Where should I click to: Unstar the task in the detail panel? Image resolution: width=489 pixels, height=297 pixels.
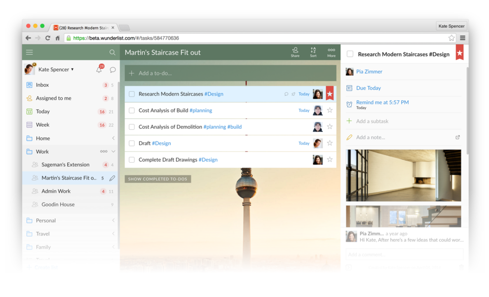[x=459, y=52]
